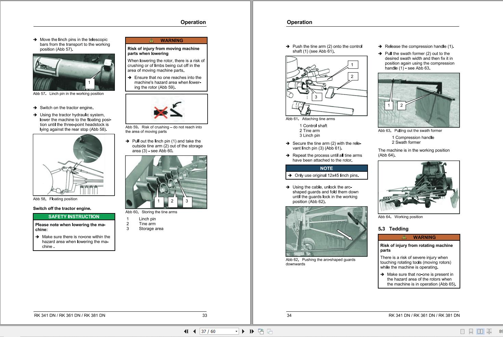Toggle the two-page continuous layout
The width and height of the screenshot is (503, 337).
click(489, 331)
